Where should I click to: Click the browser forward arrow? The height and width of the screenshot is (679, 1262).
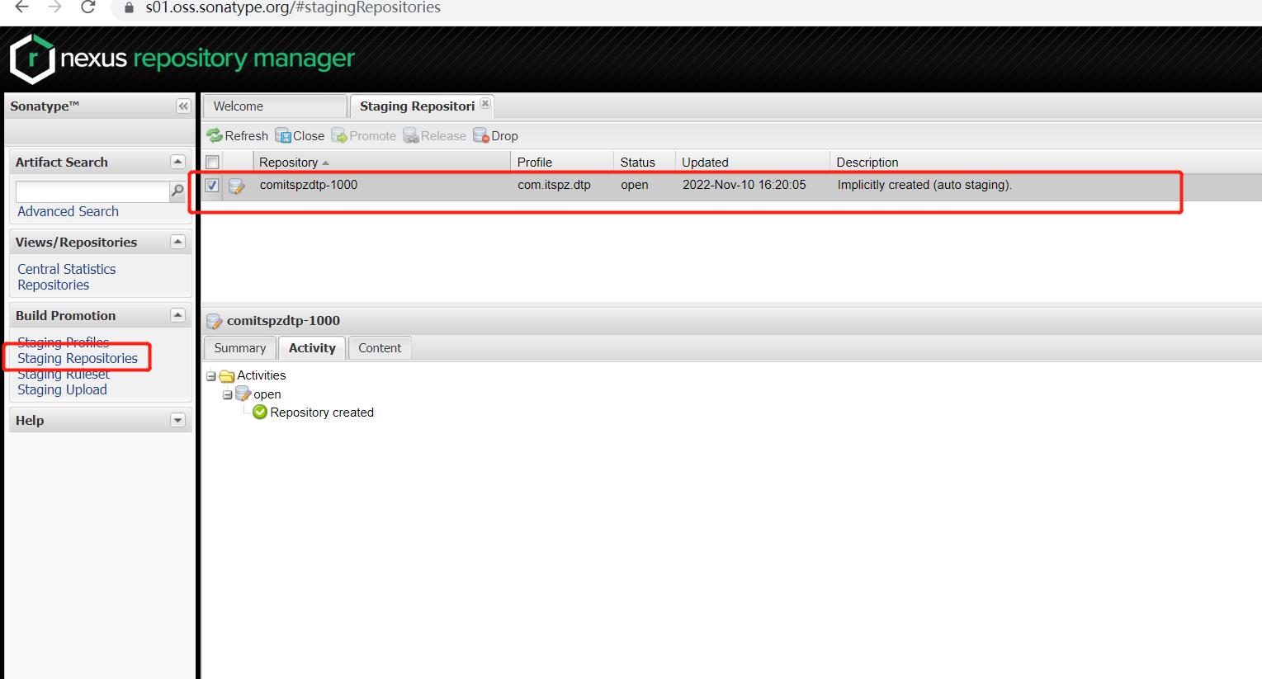click(x=54, y=7)
